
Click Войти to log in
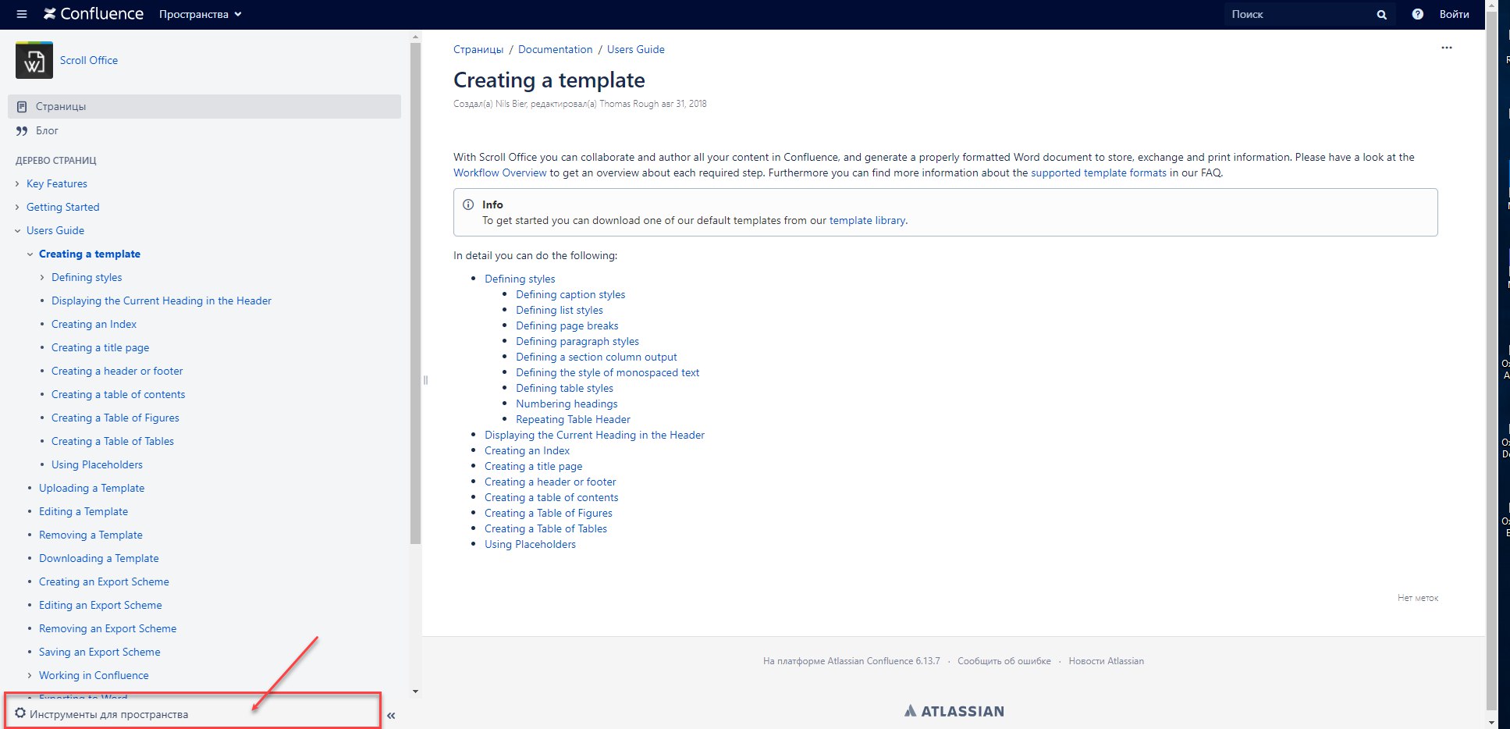(1454, 14)
